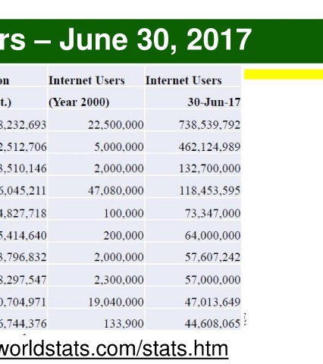Select the cell showing 22,500,000

(x=96, y=121)
